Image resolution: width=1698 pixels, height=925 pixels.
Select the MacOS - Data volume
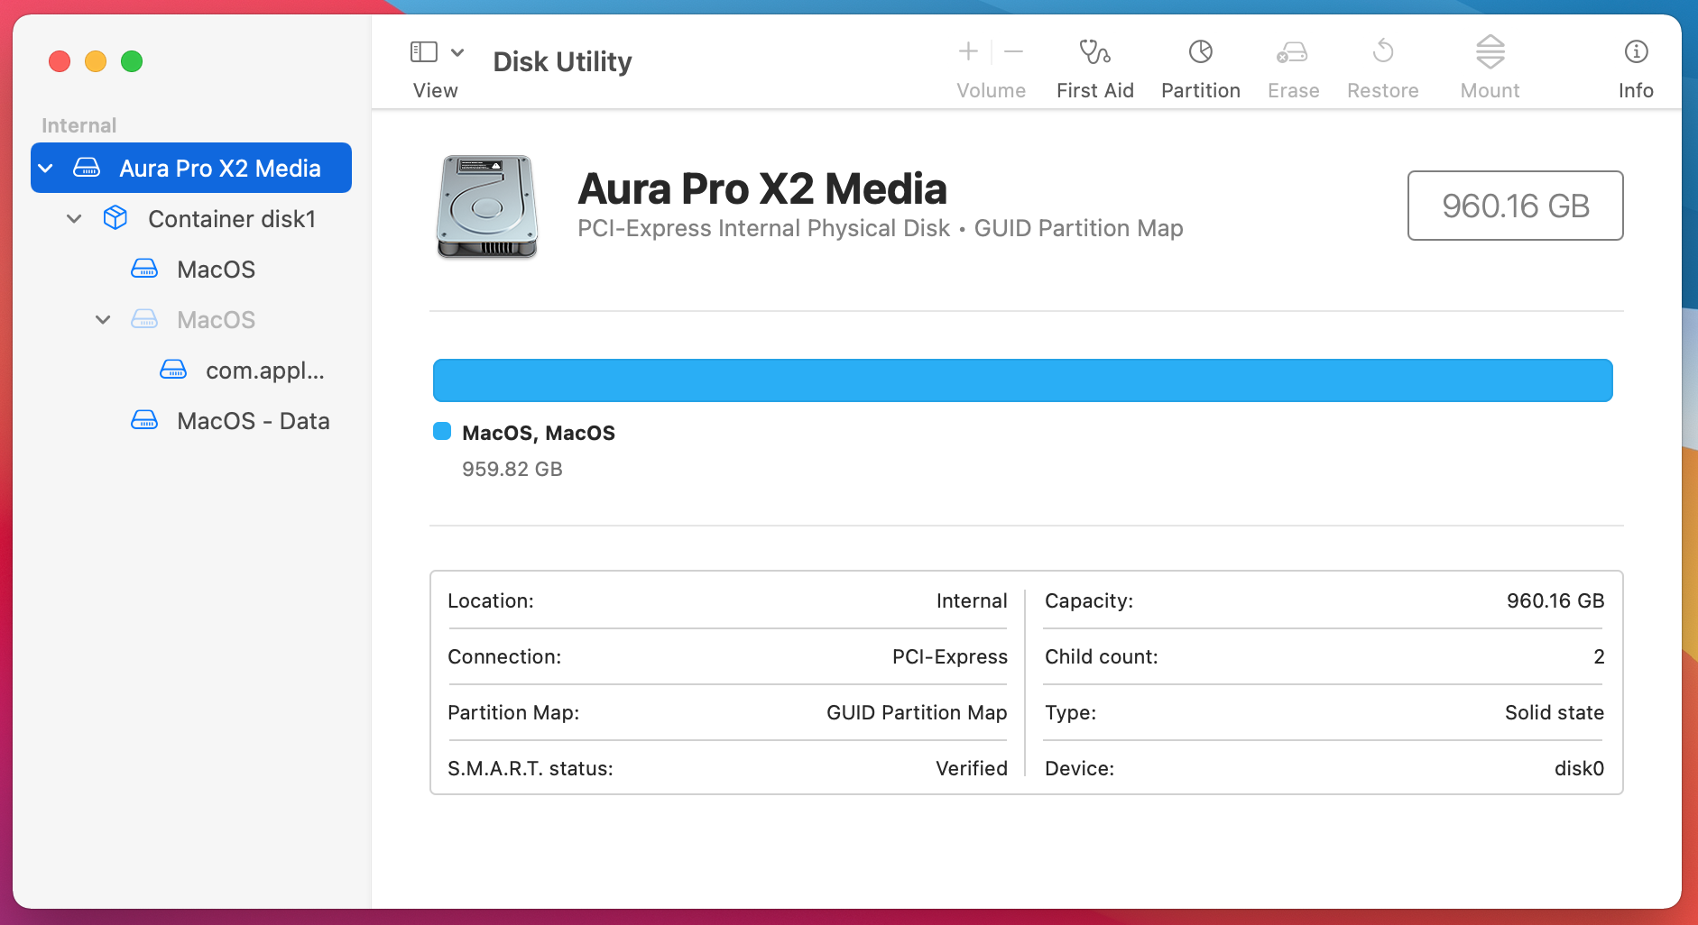point(191,420)
